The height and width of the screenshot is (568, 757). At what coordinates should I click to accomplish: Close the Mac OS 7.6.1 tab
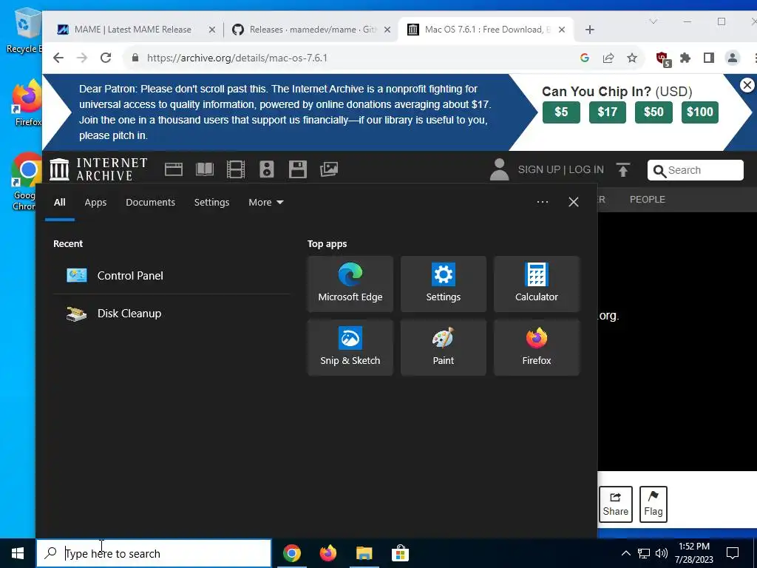coord(562,30)
